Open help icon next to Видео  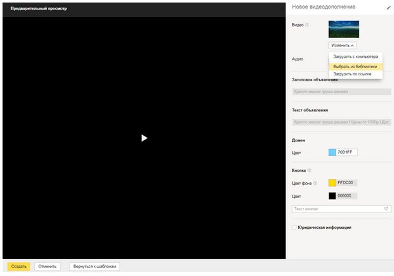[x=307, y=25]
